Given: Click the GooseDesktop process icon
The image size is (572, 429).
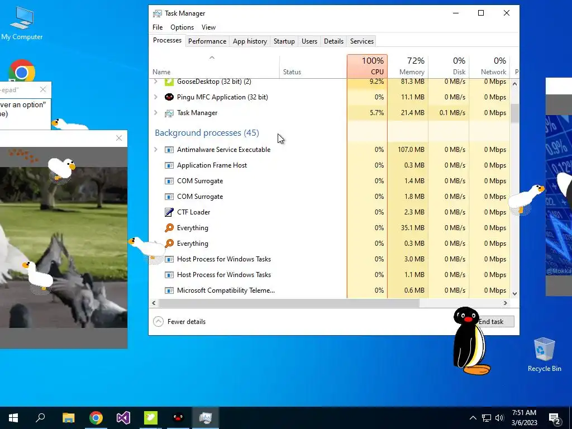Looking at the screenshot, I should tap(169, 82).
